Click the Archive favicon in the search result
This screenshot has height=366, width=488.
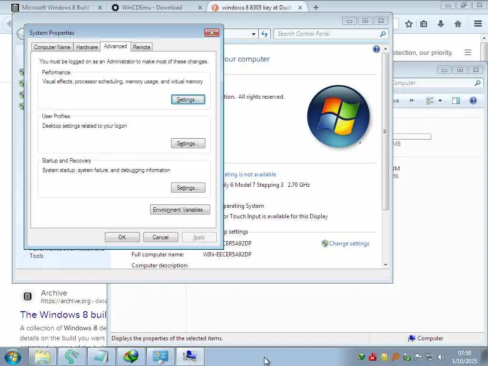(x=28, y=296)
